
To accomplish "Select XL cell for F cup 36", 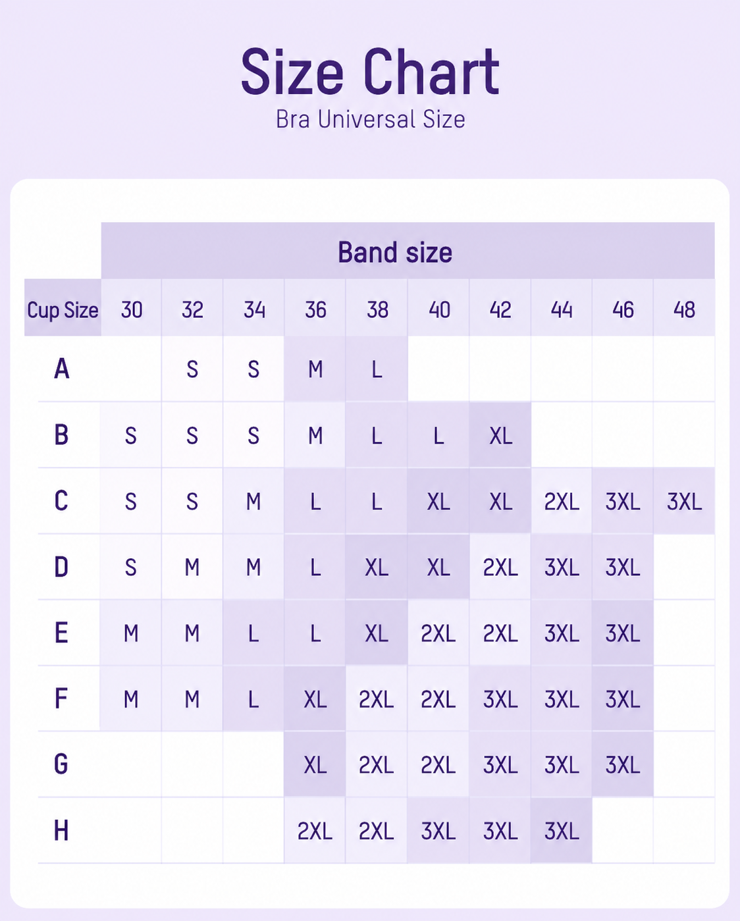I will (x=315, y=698).
